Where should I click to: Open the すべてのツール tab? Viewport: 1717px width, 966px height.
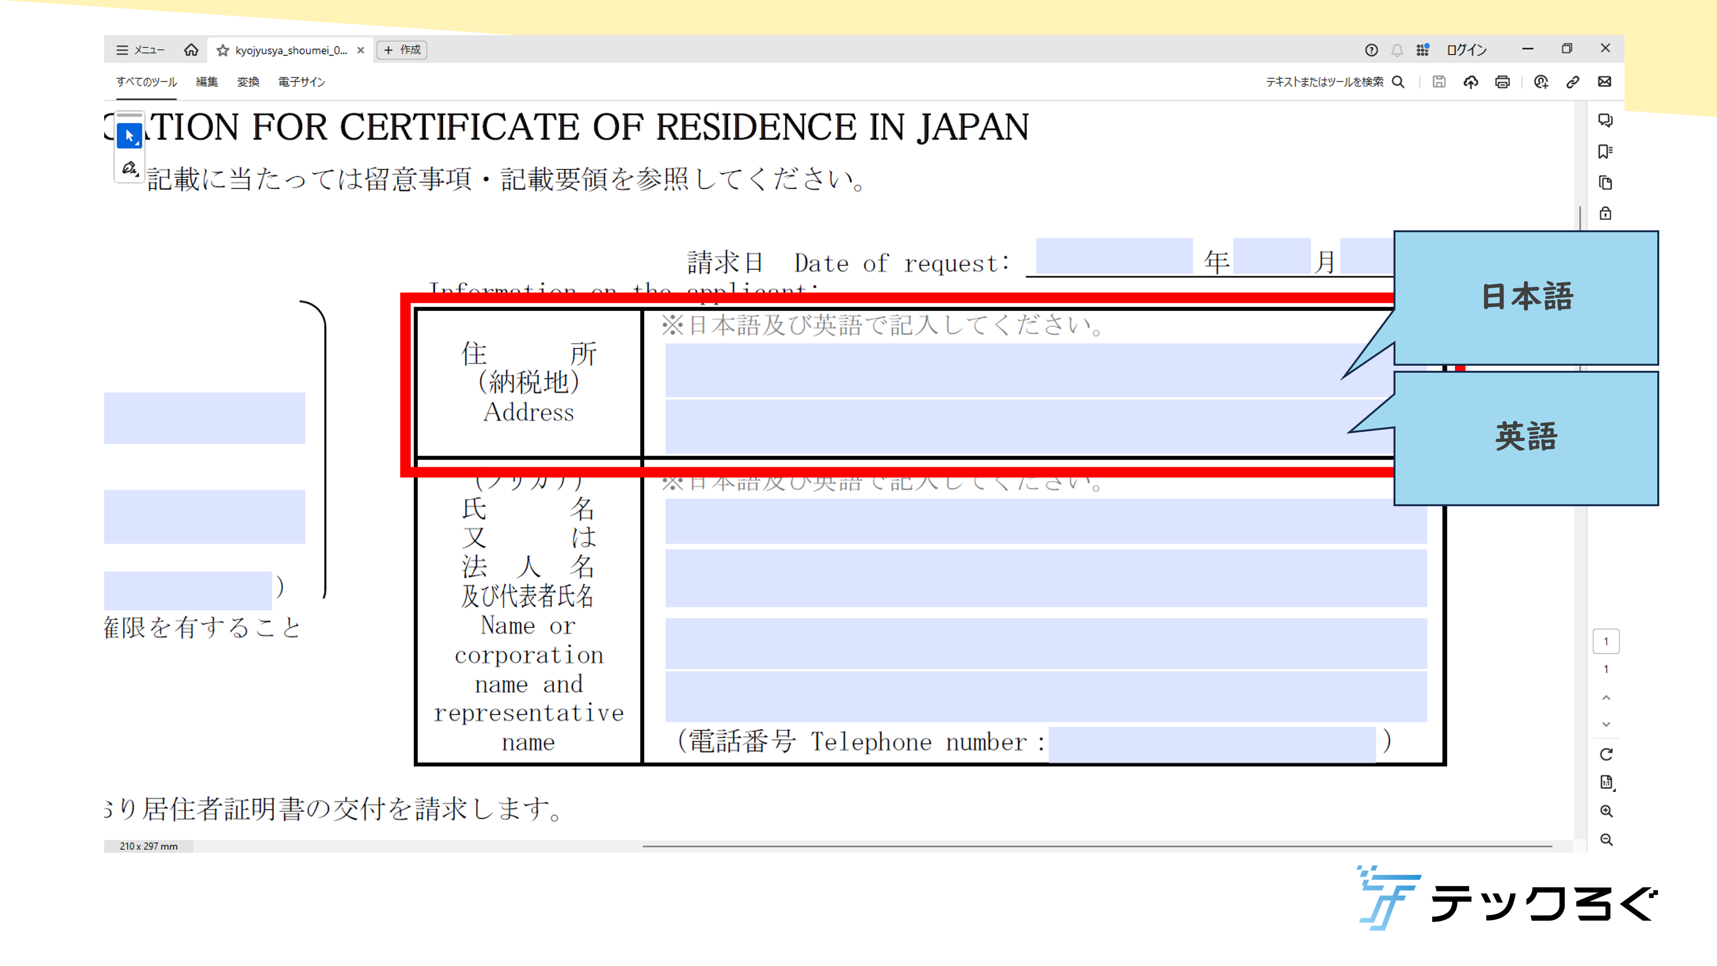(x=146, y=82)
